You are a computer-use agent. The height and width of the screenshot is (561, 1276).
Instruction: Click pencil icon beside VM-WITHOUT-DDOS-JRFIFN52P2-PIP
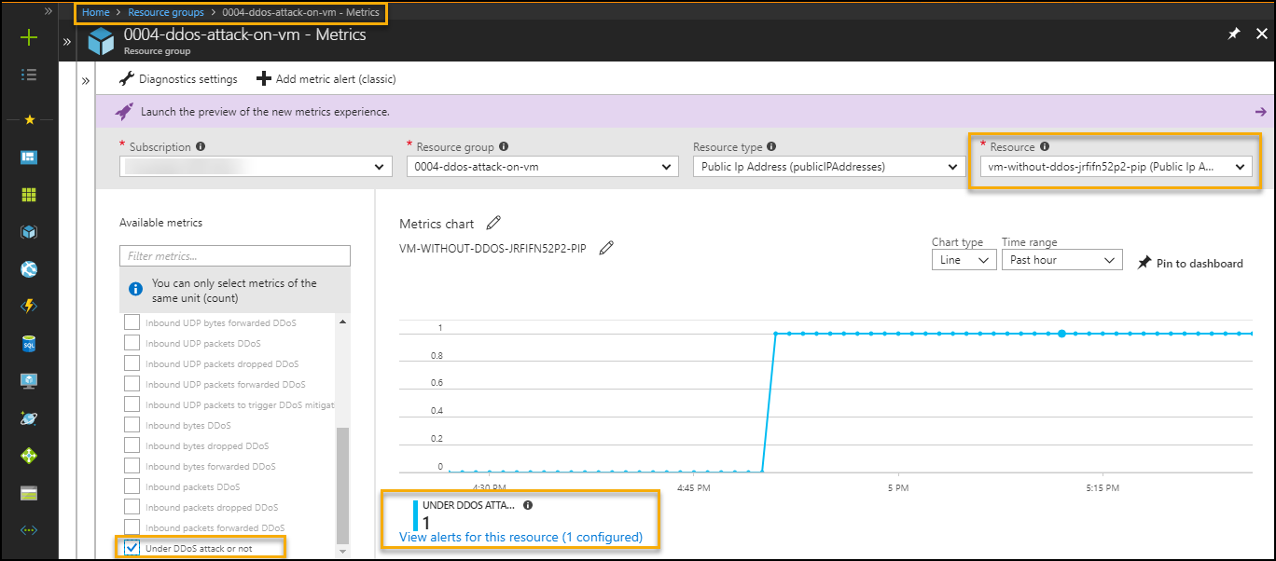tap(606, 248)
